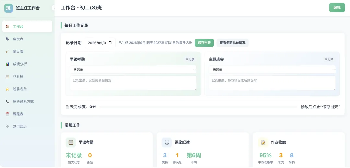This screenshot has height=168, width=350.
Task: Open 花名册 in the sidebar
Action: (x=27, y=76)
